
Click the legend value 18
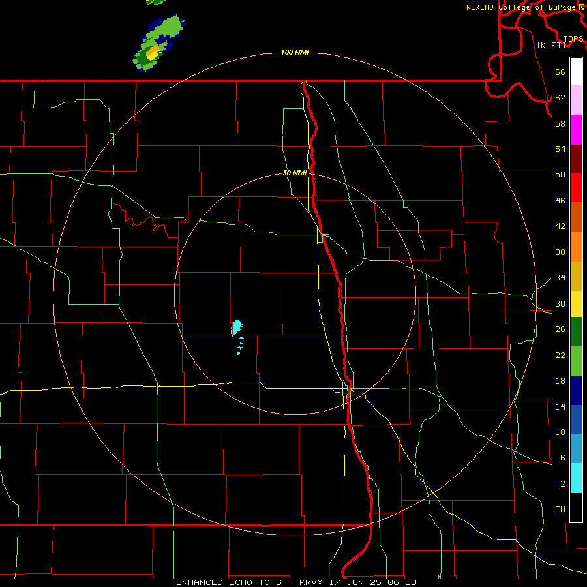(x=560, y=381)
